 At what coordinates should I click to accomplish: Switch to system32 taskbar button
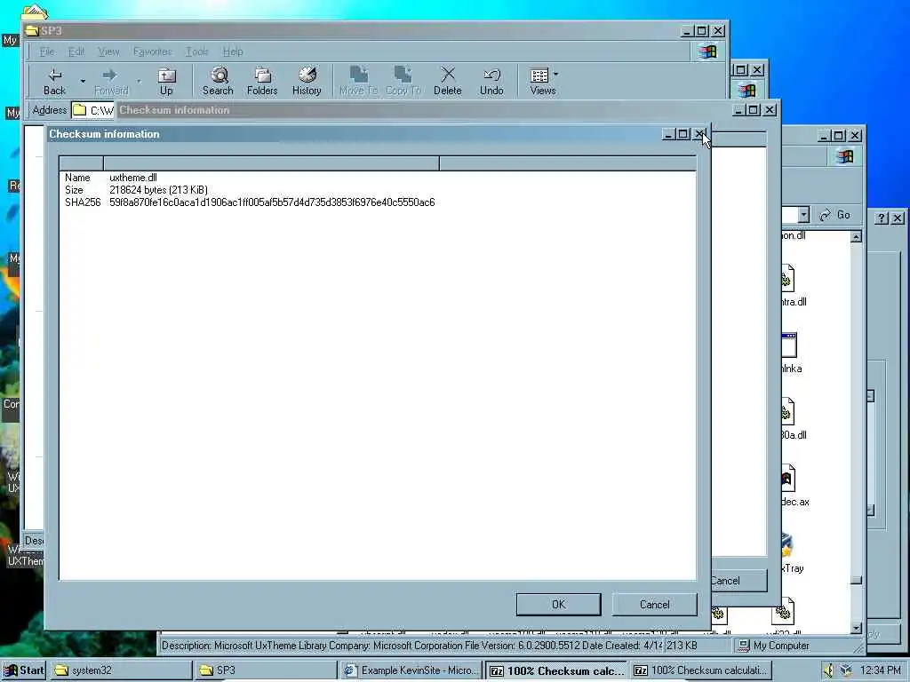121,670
